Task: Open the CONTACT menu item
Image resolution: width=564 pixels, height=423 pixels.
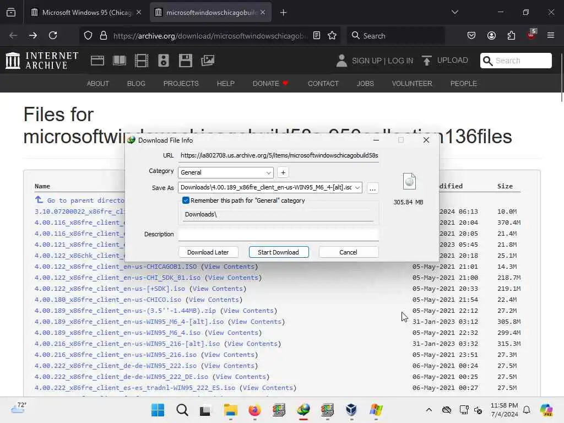Action: coord(323,84)
